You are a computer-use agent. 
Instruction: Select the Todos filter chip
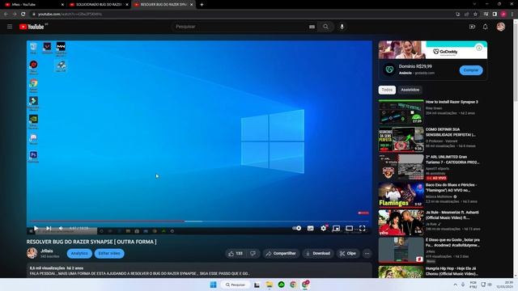click(x=387, y=90)
